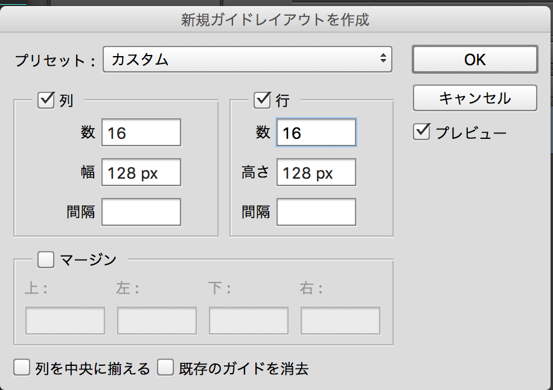553x390 pixels.
Task: Confirm the guide layout with OK
Action: point(475,59)
